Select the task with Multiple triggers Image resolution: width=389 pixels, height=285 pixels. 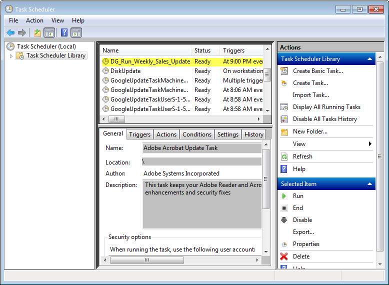(x=182, y=80)
